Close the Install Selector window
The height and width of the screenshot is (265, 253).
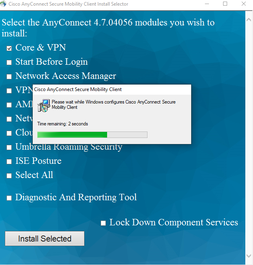243,4
